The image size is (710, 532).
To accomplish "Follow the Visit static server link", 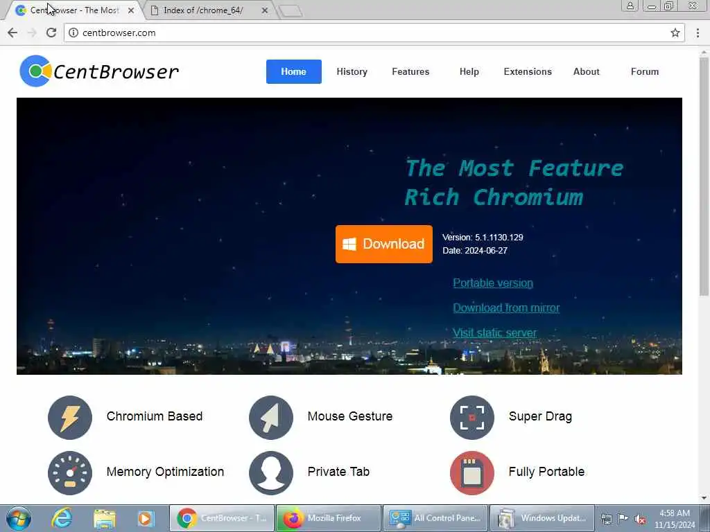I will click(x=494, y=332).
